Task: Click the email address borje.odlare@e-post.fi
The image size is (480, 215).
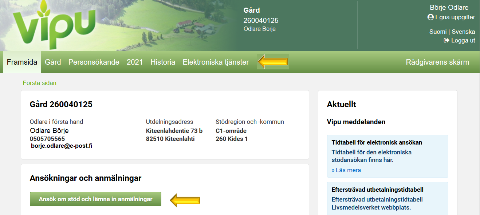Action: click(61, 146)
